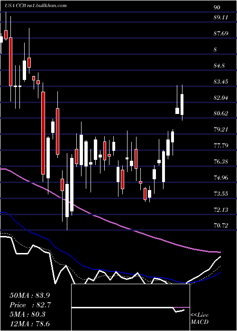Click the tall red candlestick falling to 75
This screenshot has height=331, width=237.
pos(43,132)
